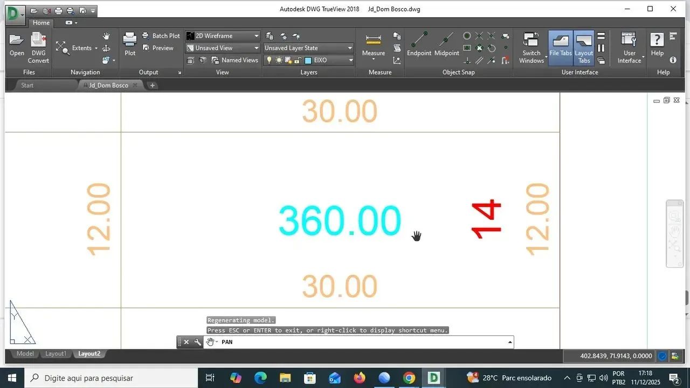Screen dimensions: 690x388
Task: Open Help with the question mark icon
Action: click(x=657, y=41)
